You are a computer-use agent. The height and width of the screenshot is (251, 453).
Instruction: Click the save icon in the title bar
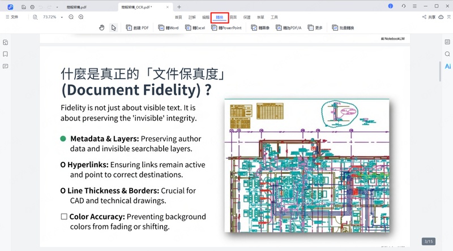click(24, 7)
